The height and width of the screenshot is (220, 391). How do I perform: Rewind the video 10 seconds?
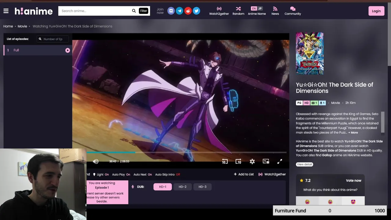[225, 161]
